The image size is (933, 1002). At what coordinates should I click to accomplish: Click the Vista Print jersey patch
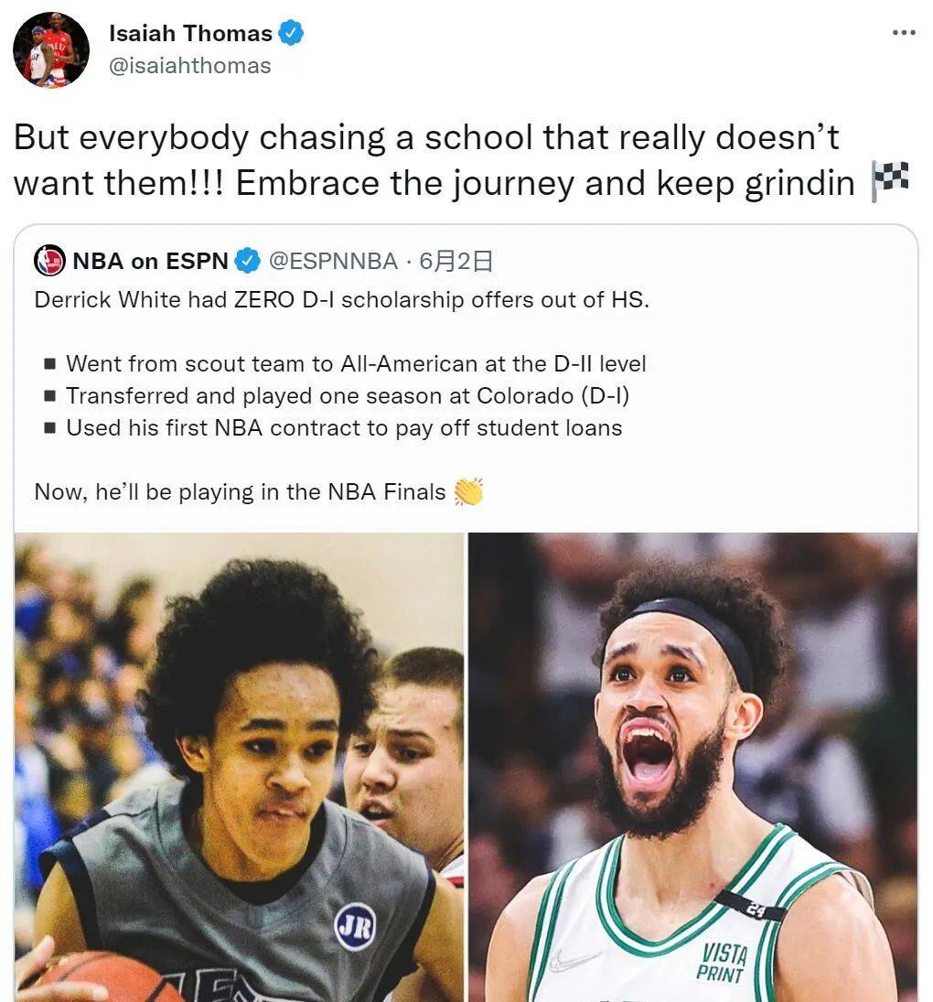pyautogui.click(x=723, y=963)
